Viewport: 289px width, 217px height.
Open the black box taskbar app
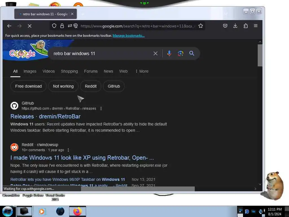click(x=24, y=211)
